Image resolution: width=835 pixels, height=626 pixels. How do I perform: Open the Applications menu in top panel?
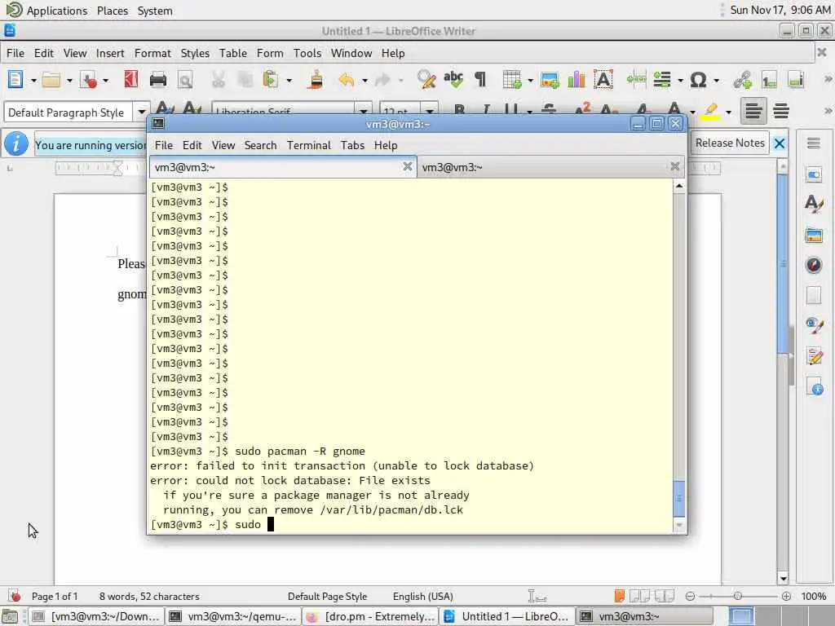click(57, 11)
